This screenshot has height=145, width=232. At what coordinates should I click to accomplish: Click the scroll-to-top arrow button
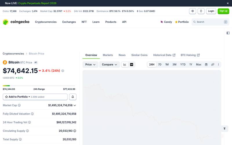pos(224,128)
